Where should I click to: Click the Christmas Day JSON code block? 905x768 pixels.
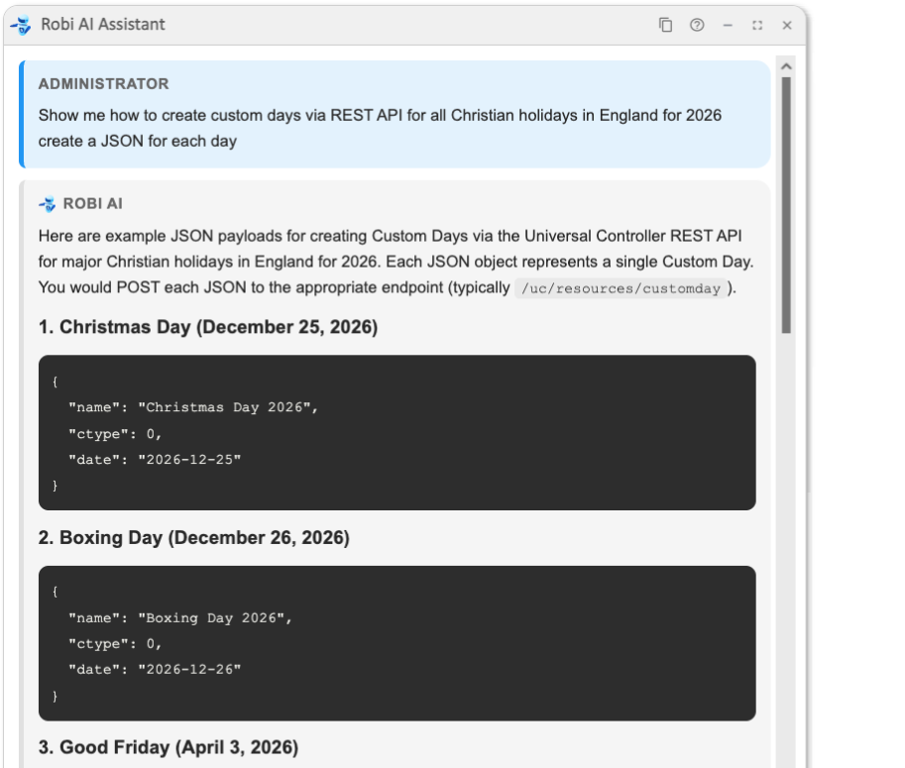[x=396, y=432]
